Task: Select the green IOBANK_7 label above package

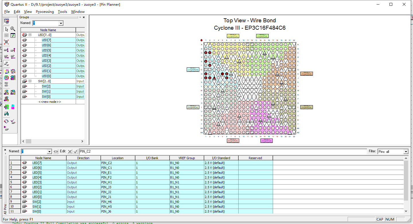Action: (x=262, y=36)
